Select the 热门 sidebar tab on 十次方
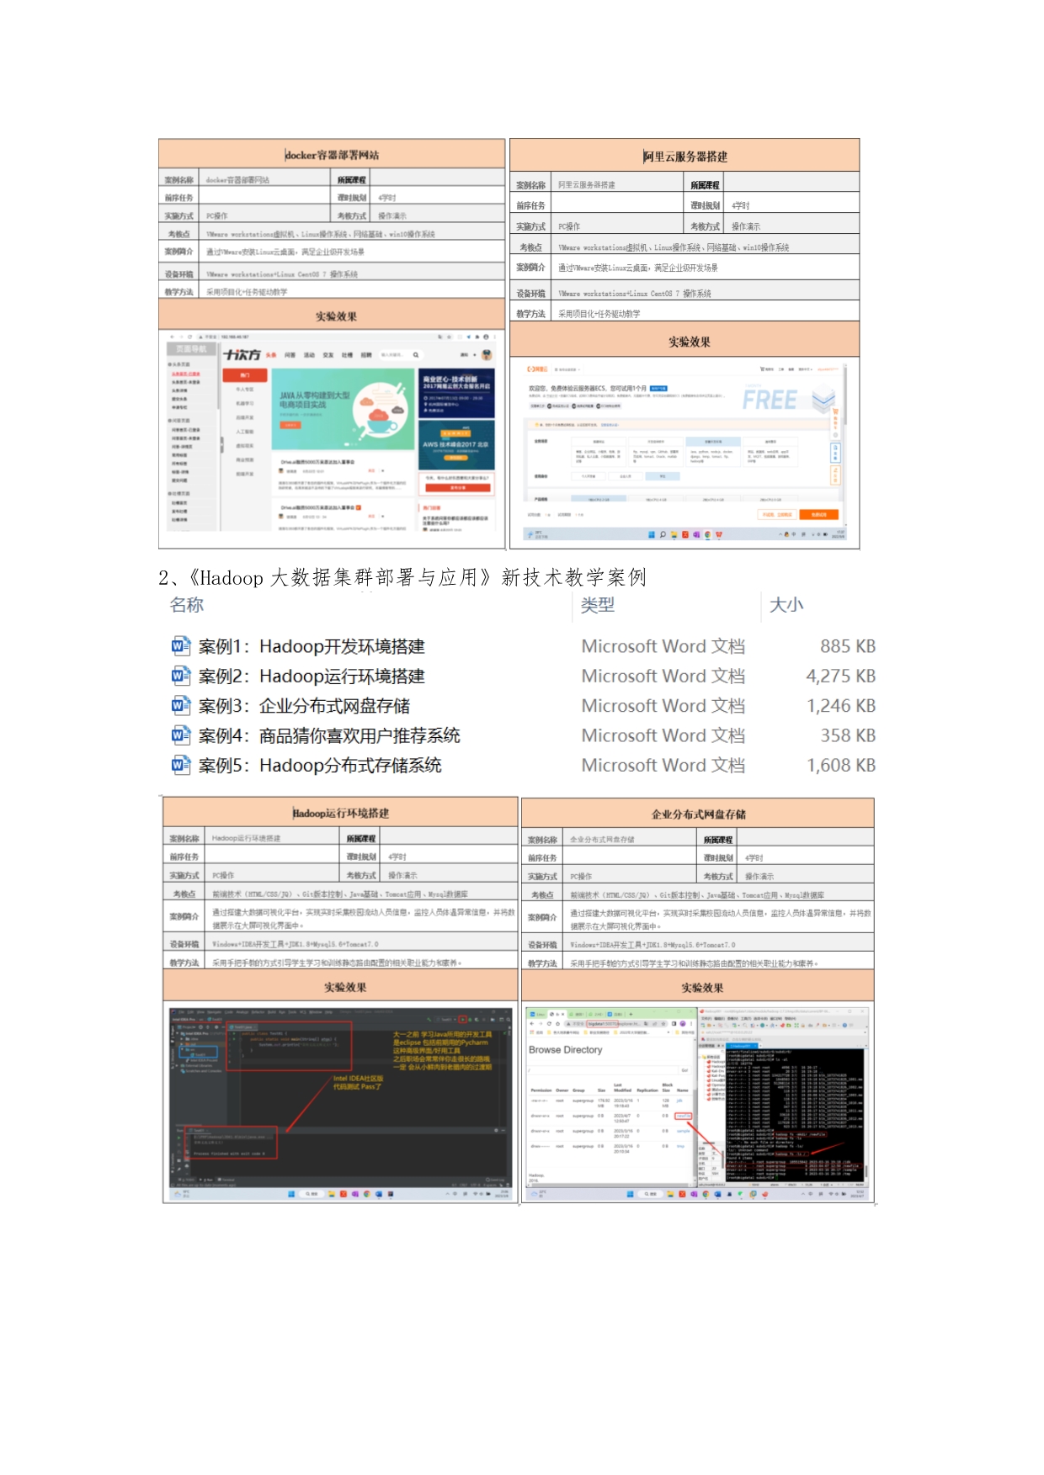The width and height of the screenshot is (1044, 1475). (244, 375)
